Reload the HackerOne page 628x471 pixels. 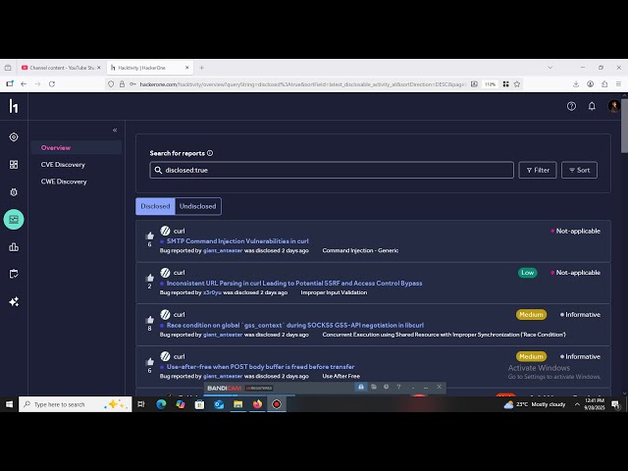click(52, 84)
